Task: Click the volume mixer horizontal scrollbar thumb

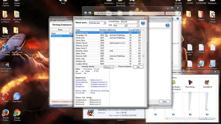Action: (x=206, y=118)
